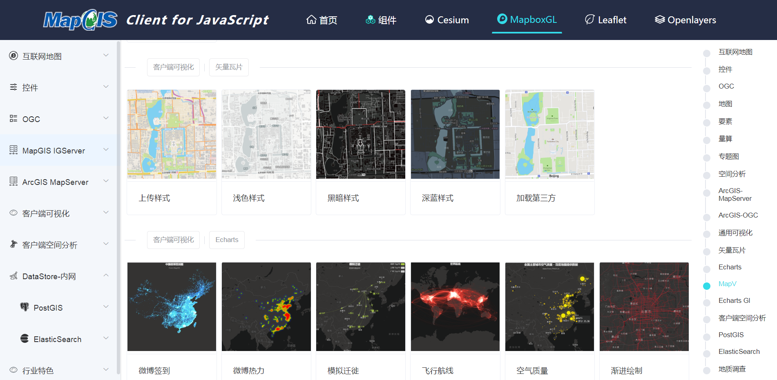Select the MapboxGL tab

pos(527,20)
